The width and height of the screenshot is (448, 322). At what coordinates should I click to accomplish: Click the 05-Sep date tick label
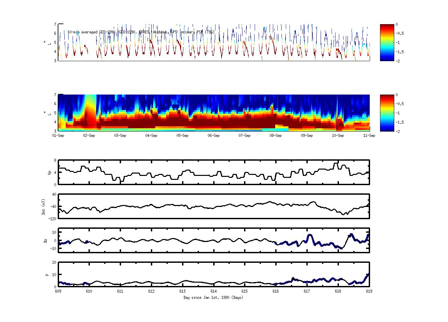tap(182, 136)
